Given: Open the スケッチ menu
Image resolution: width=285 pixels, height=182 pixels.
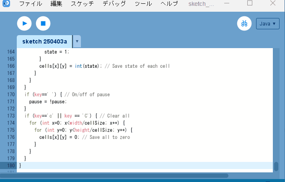Looking at the screenshot, I should pyautogui.click(x=82, y=4).
